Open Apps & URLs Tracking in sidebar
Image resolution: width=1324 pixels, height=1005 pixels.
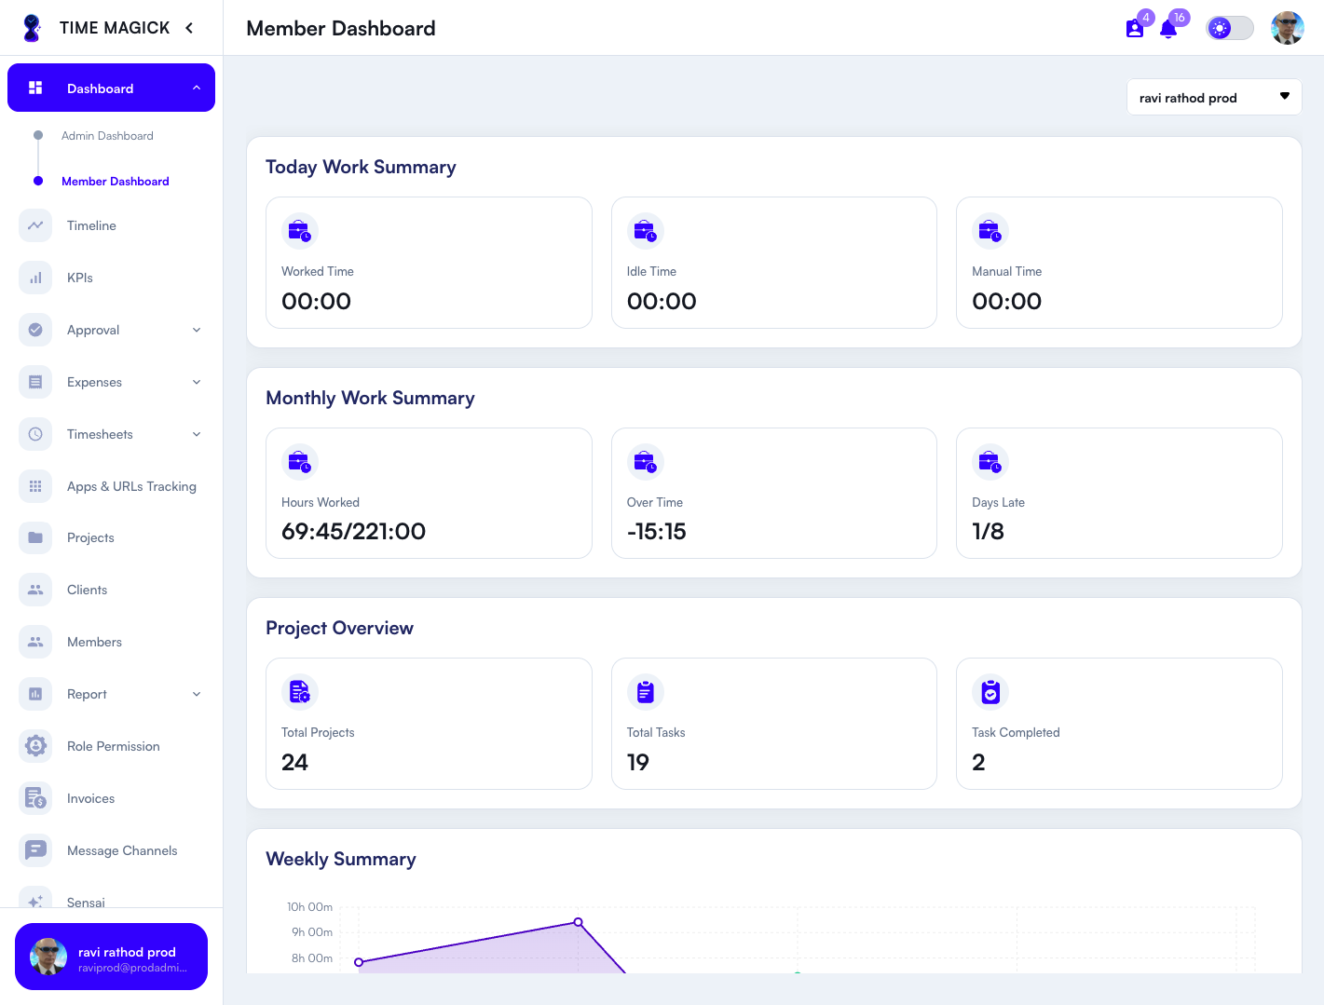tap(131, 486)
